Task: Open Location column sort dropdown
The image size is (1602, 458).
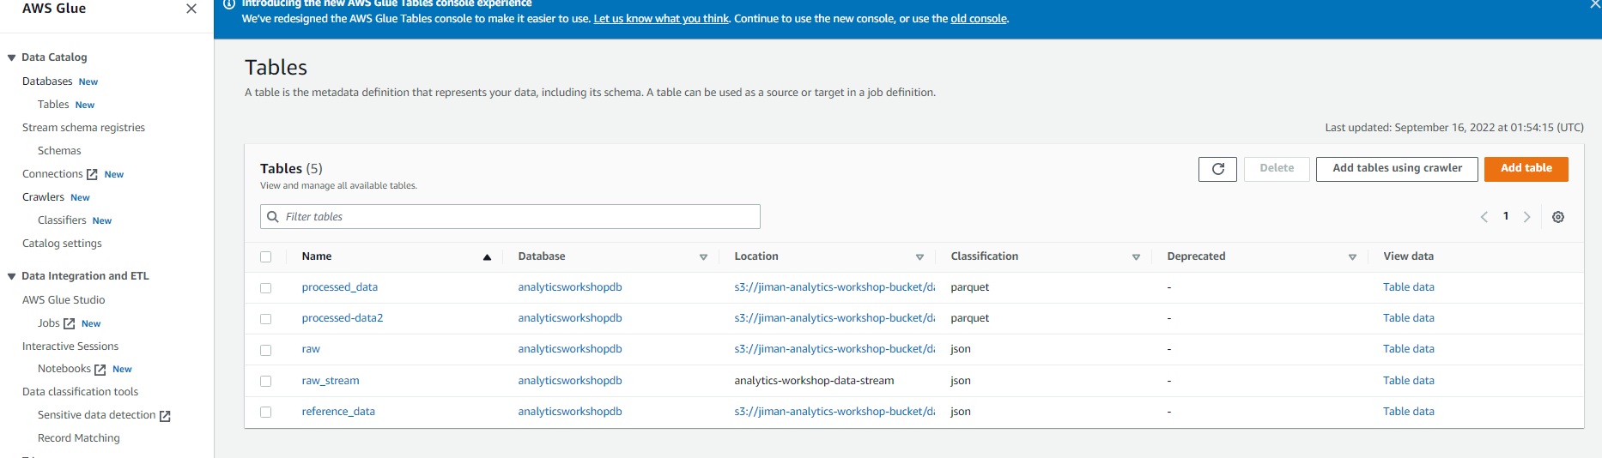Action: tap(919, 257)
